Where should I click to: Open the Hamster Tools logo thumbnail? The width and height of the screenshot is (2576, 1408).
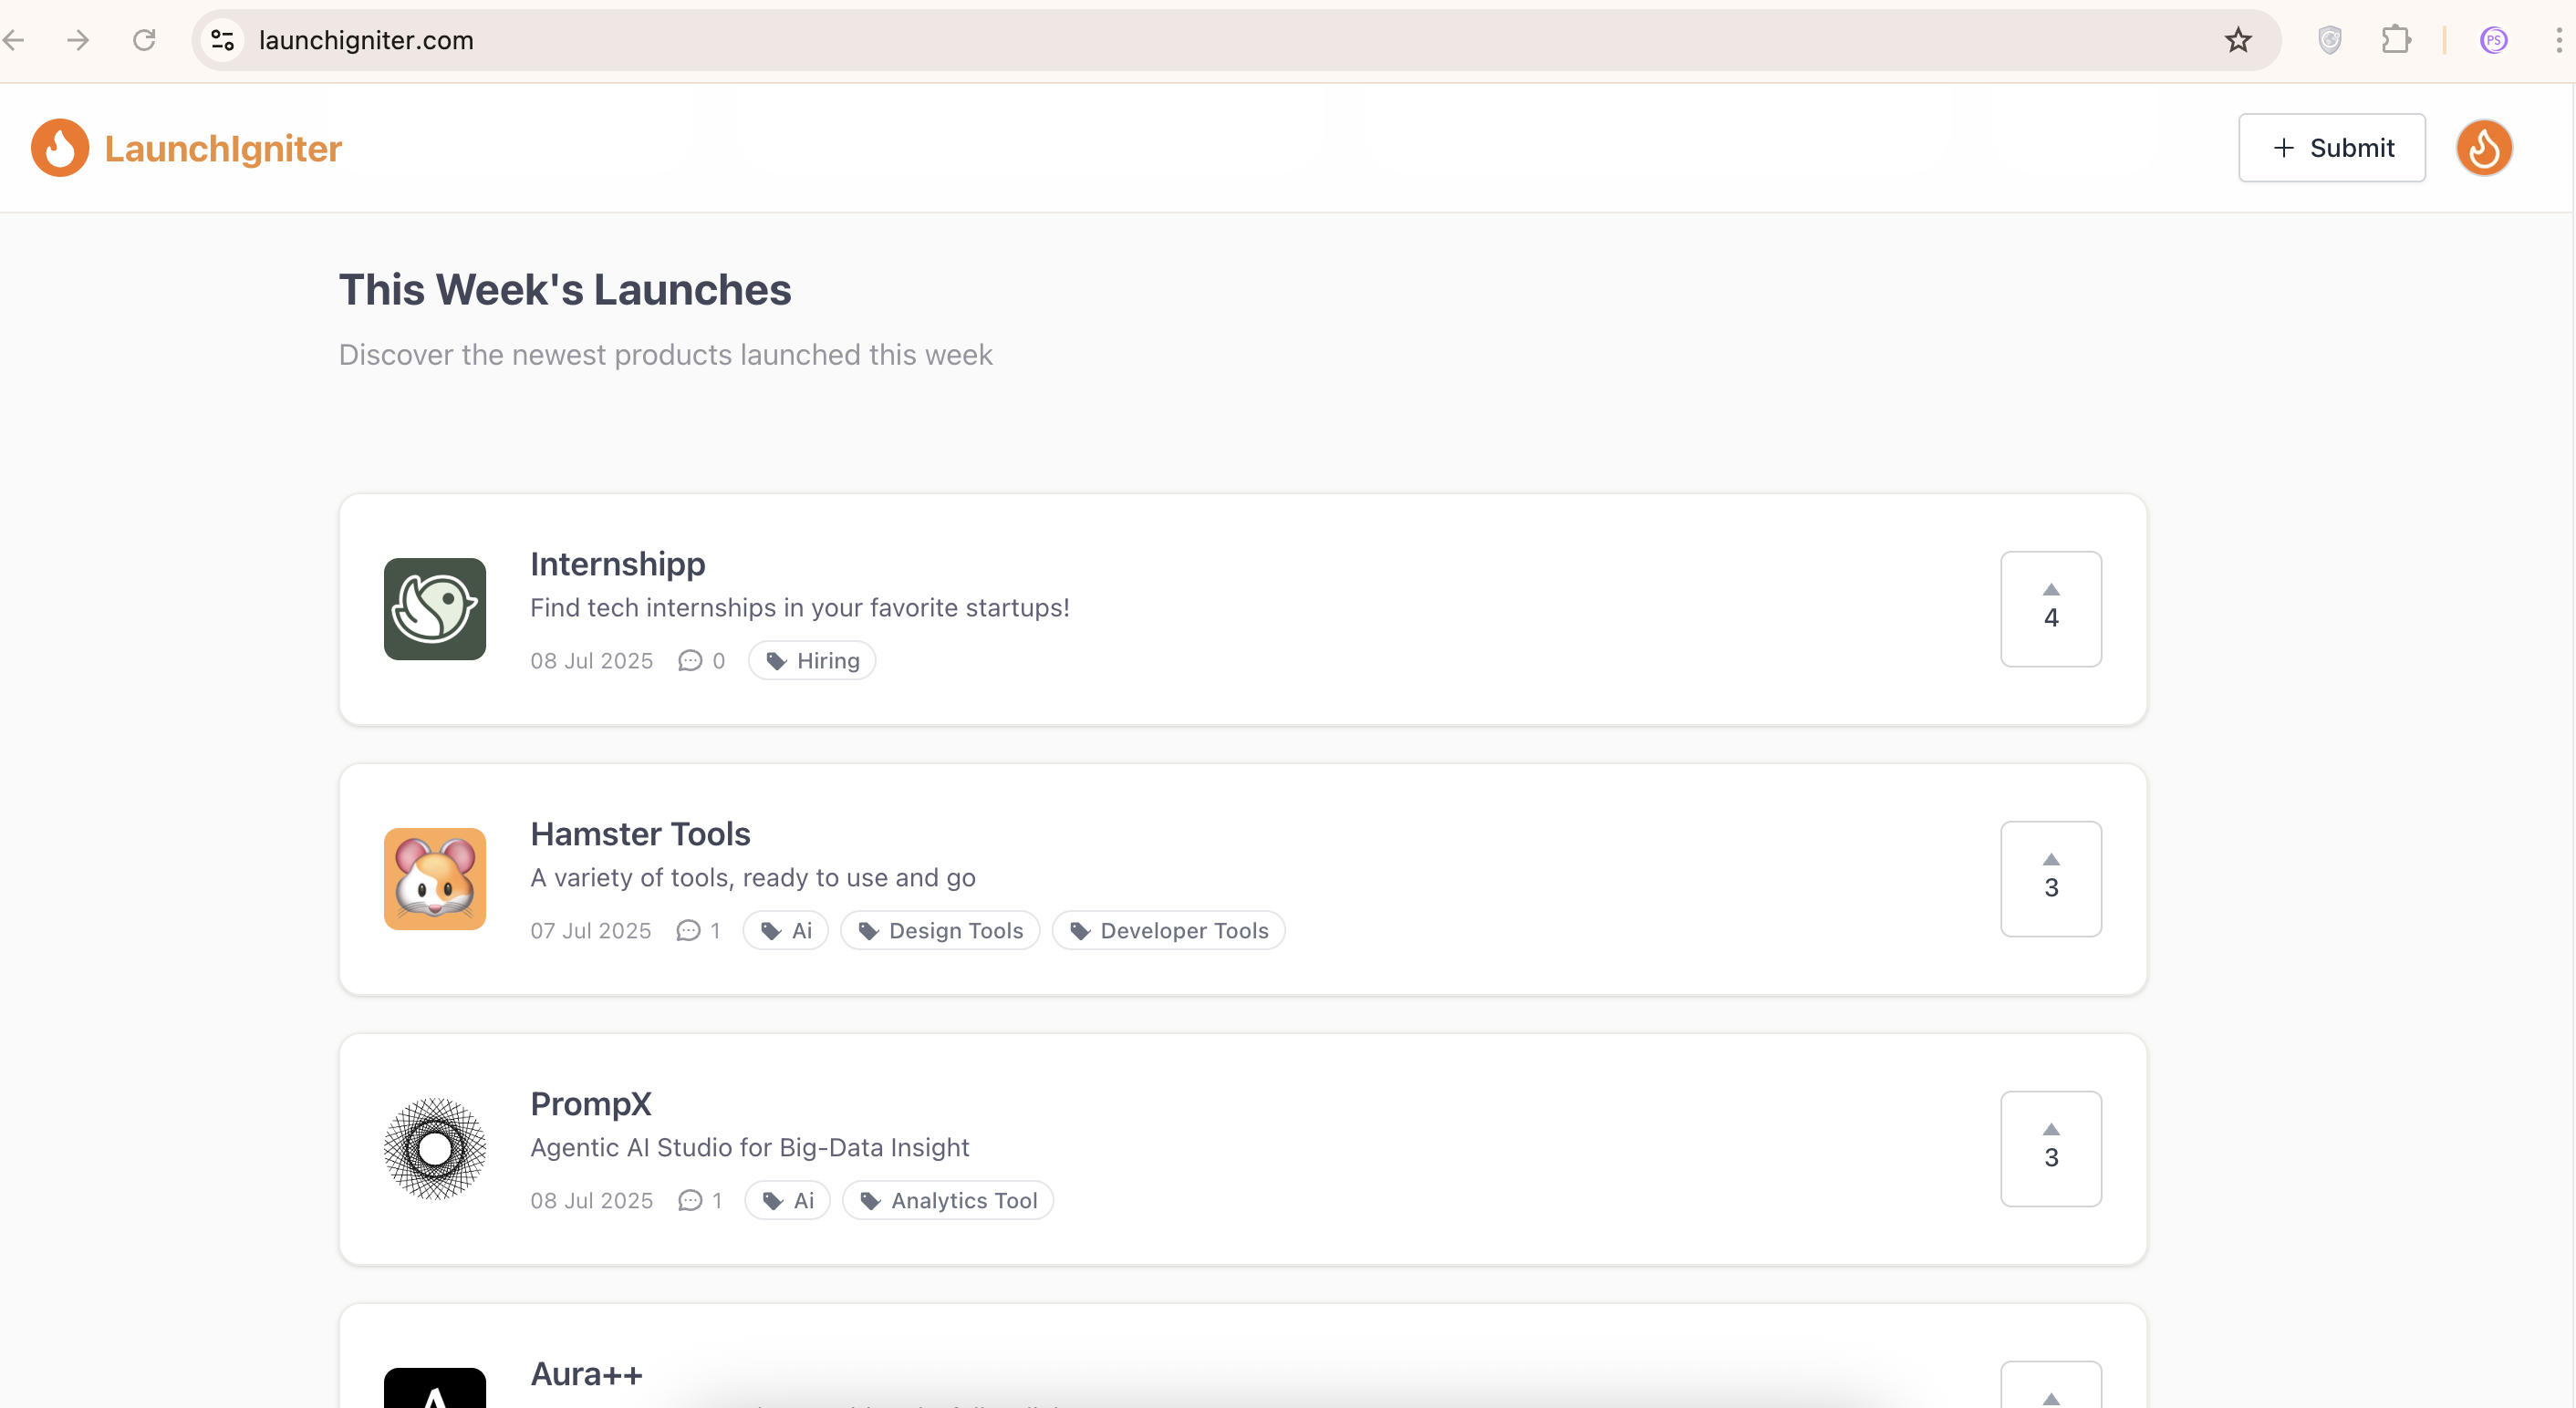pos(435,879)
